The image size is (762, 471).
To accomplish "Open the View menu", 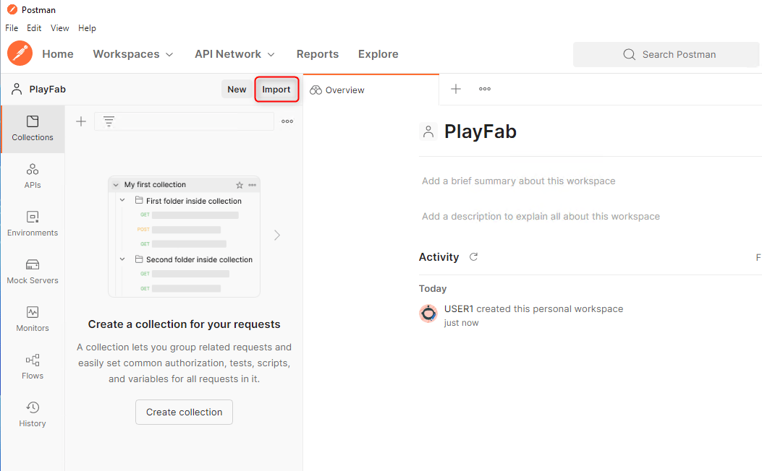I will click(60, 28).
